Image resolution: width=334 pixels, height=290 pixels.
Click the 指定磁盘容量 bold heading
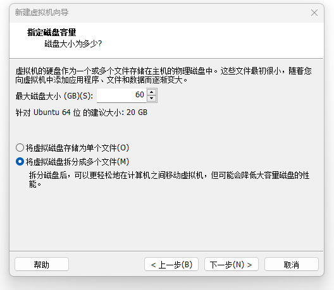pos(51,32)
